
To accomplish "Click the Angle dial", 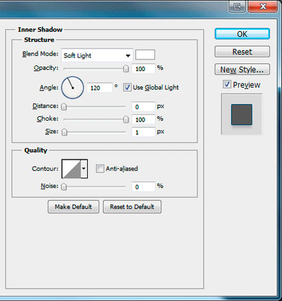I will tap(72, 87).
